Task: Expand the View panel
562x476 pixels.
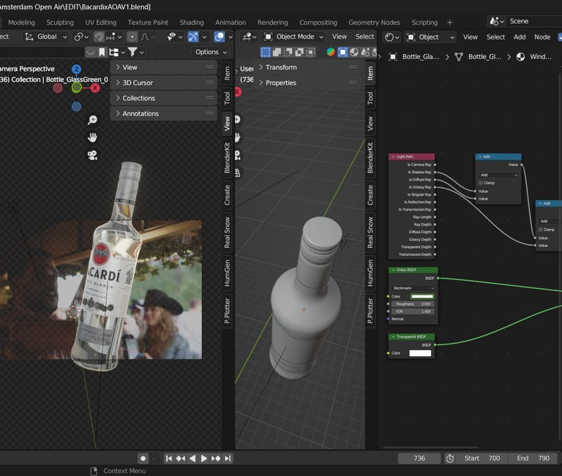Action: tap(164, 67)
